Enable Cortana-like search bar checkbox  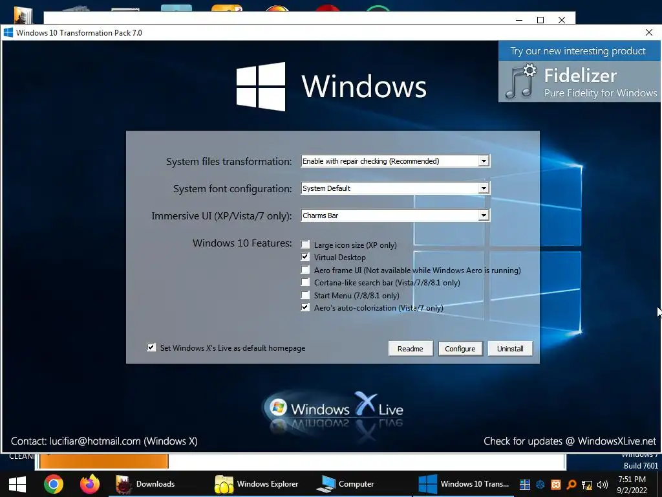(x=305, y=282)
